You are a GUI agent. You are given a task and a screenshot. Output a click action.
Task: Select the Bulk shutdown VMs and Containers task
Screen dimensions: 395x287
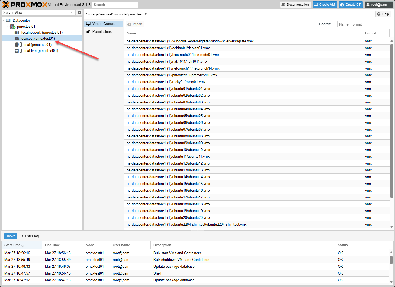[x=195, y=260]
